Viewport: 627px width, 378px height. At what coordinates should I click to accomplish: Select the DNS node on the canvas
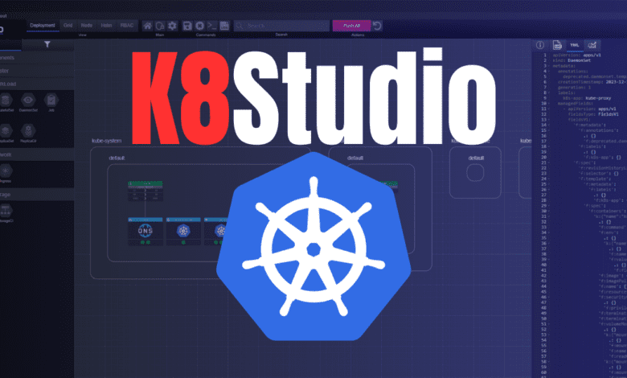pos(145,231)
